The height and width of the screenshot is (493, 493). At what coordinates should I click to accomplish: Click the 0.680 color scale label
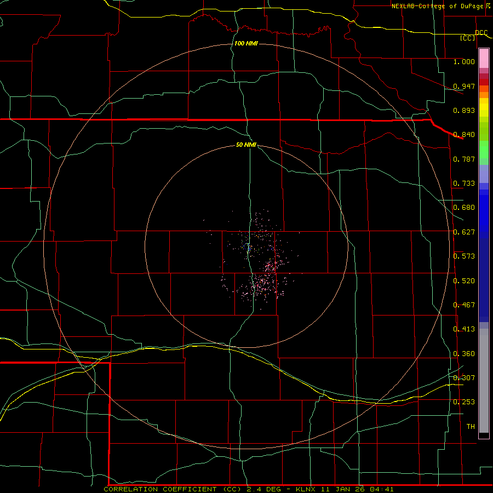click(464, 208)
